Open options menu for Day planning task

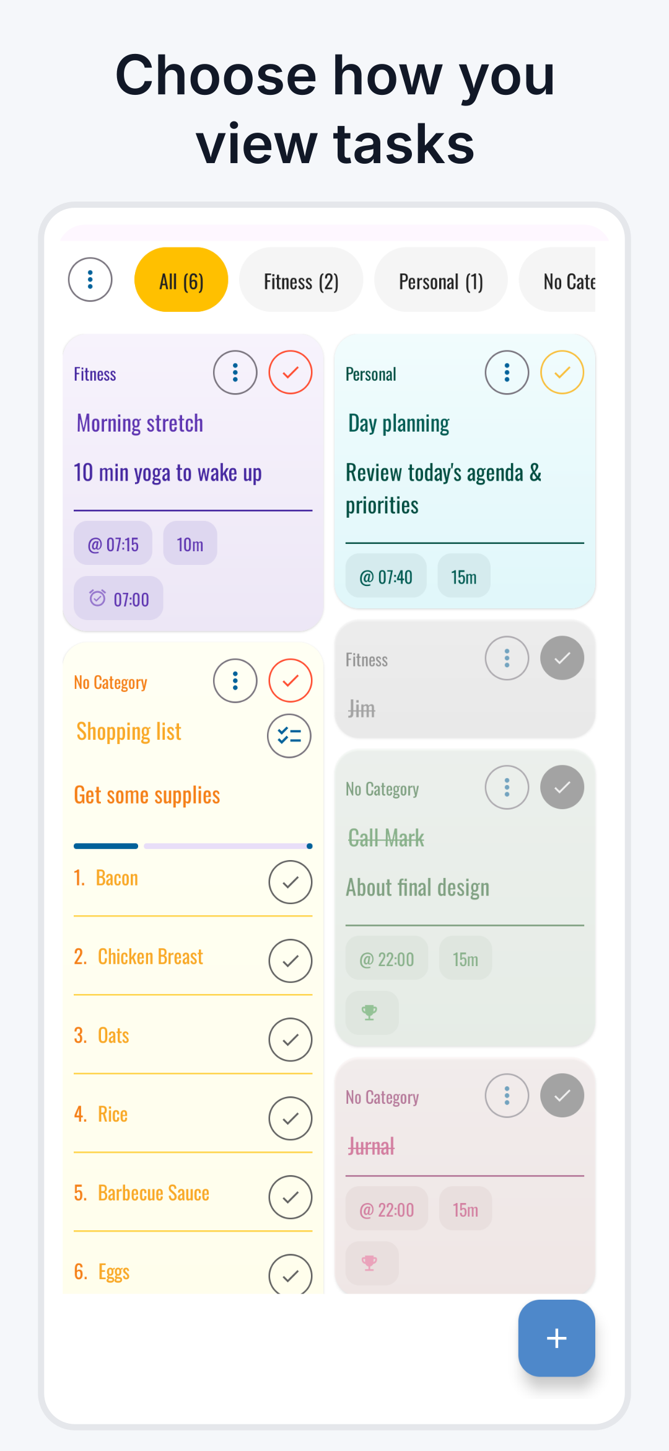tap(507, 373)
